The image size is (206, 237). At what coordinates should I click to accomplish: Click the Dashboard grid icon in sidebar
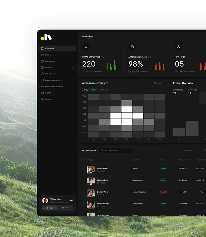(42, 49)
